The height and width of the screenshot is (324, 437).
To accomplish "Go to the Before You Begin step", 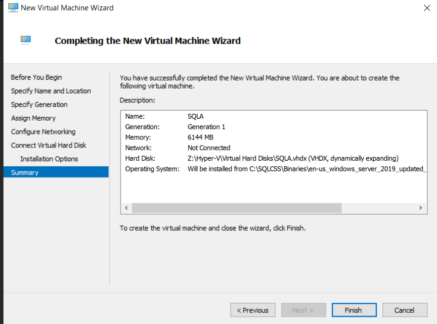I will [x=37, y=77].
